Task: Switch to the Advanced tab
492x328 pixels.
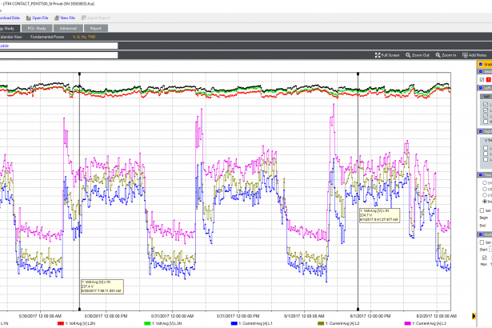Action: pyautogui.click(x=68, y=28)
